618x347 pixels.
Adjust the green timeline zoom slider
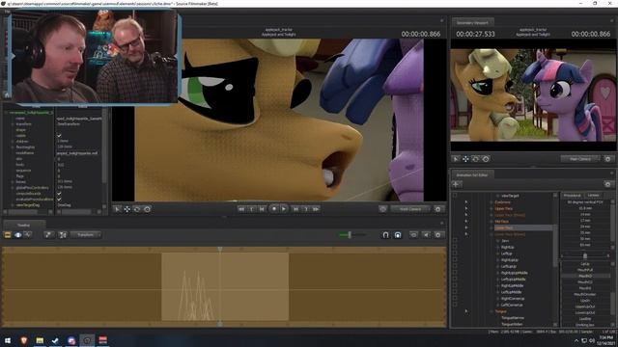(x=350, y=235)
